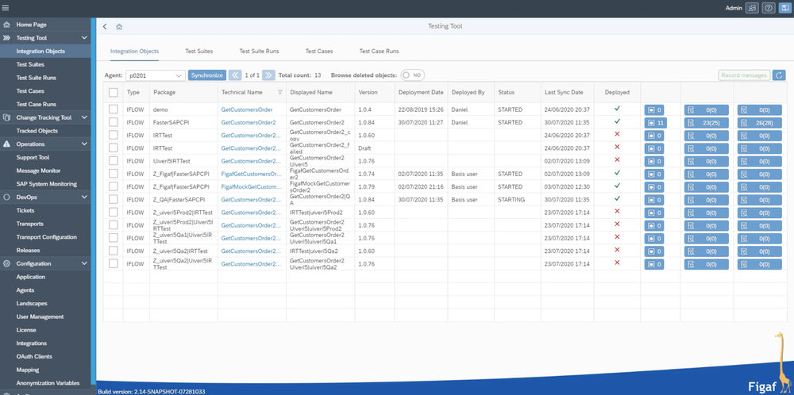Switch to the Test Case Runs tab

380,51
